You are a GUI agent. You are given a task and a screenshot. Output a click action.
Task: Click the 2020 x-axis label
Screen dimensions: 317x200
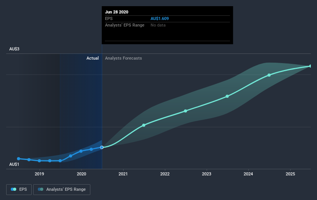point(81,174)
